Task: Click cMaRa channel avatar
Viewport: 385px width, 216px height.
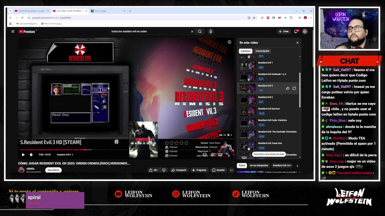Action: point(21,170)
